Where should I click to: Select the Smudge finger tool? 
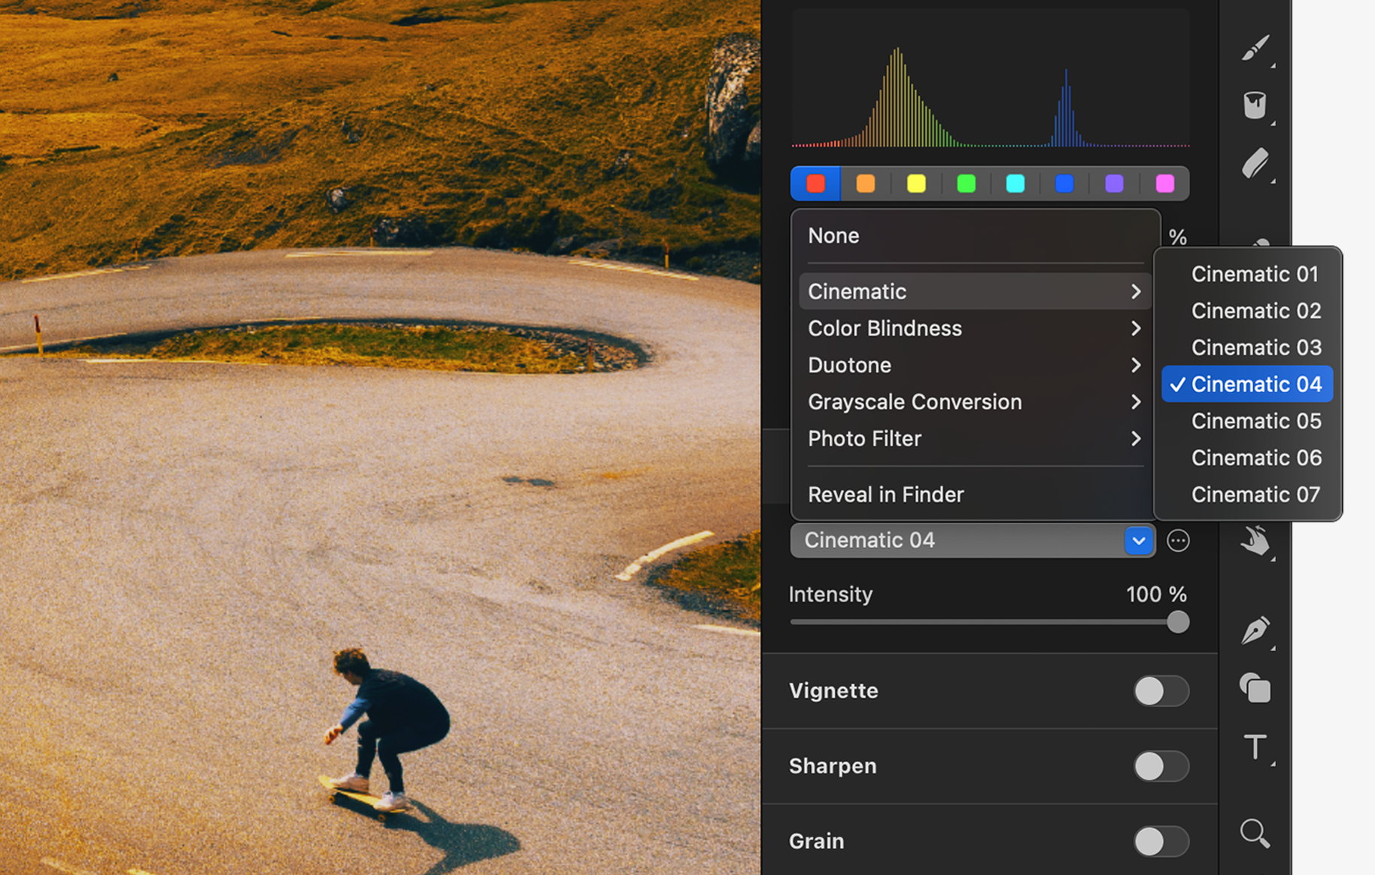tap(1255, 540)
